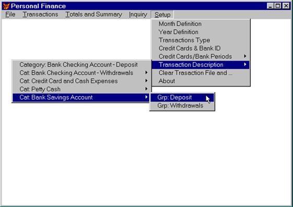This screenshot has height=207, width=293.
Task: Select Transaction Description menu item
Action: click(201, 65)
